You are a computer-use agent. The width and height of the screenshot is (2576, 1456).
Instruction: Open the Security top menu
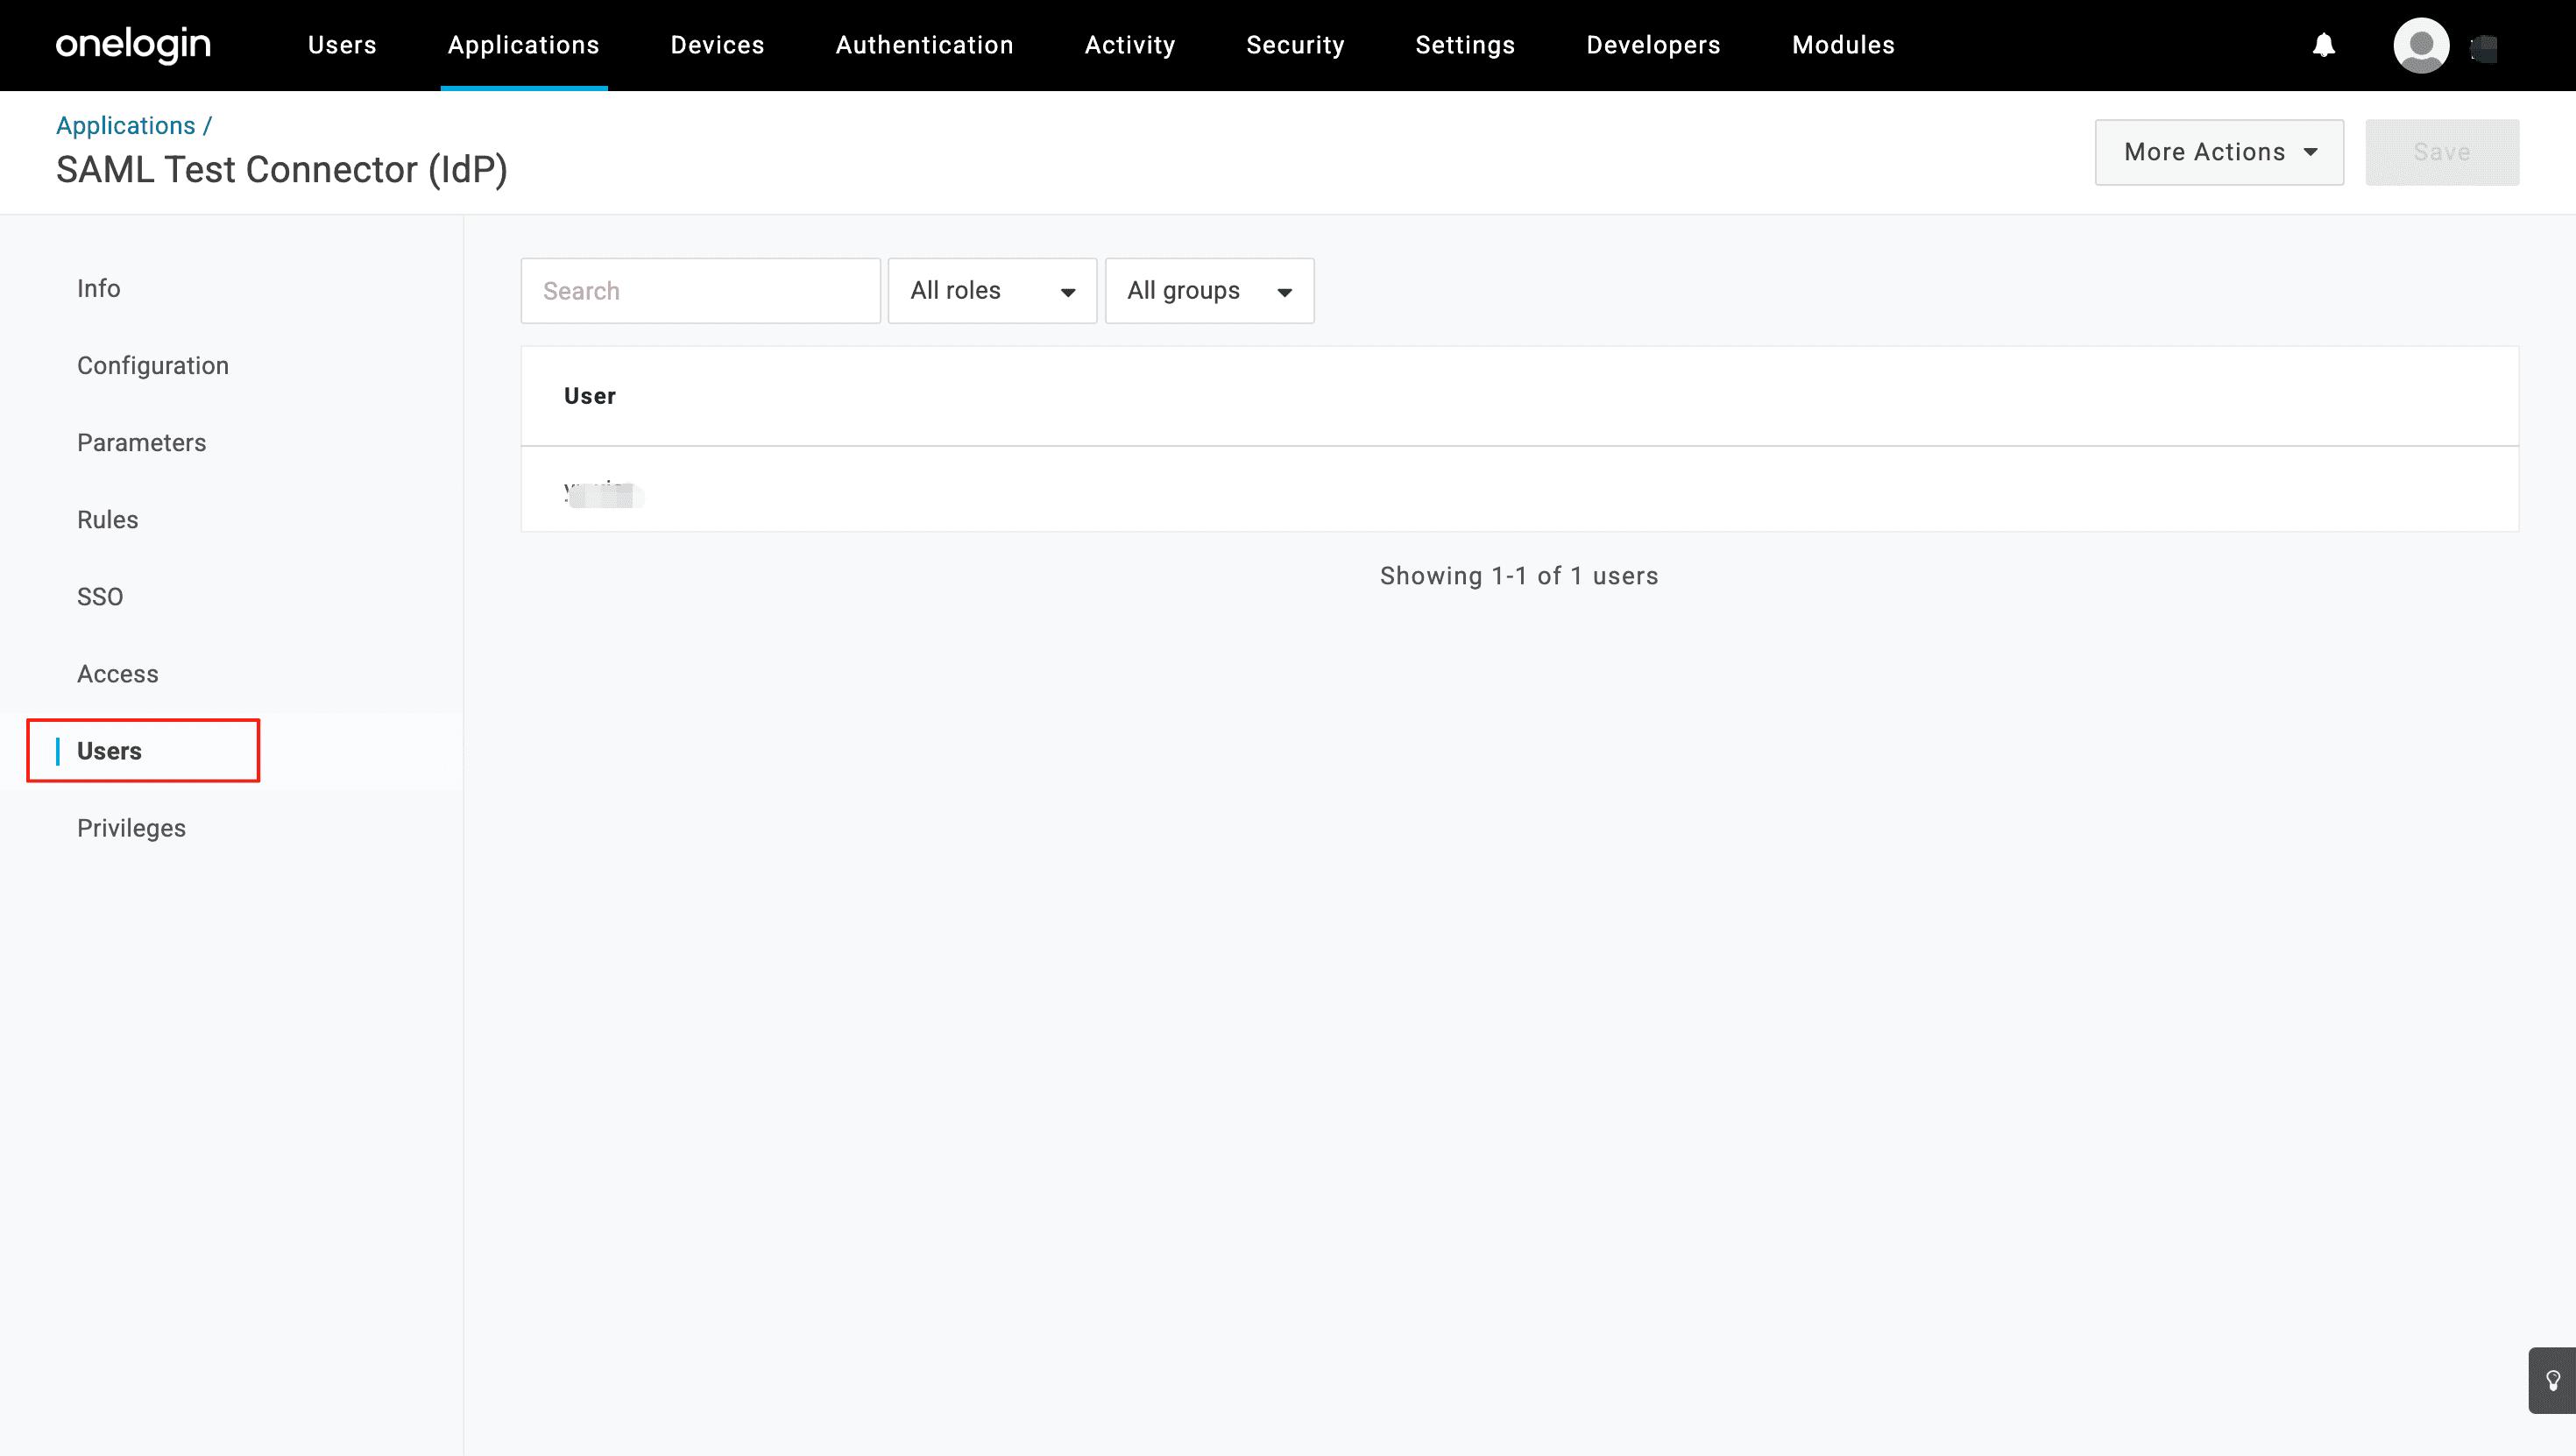pos(1294,45)
